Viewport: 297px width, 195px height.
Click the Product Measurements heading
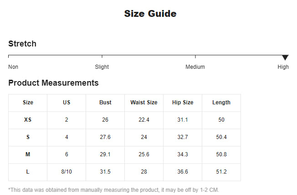click(x=53, y=83)
